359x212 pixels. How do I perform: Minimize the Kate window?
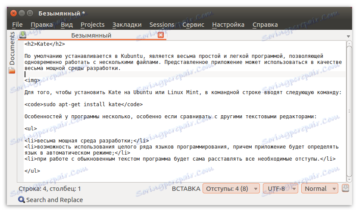(22, 13)
